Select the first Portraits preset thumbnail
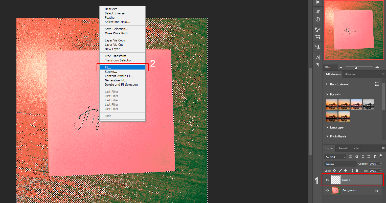This screenshot has height=203, width=386. [x=332, y=104]
